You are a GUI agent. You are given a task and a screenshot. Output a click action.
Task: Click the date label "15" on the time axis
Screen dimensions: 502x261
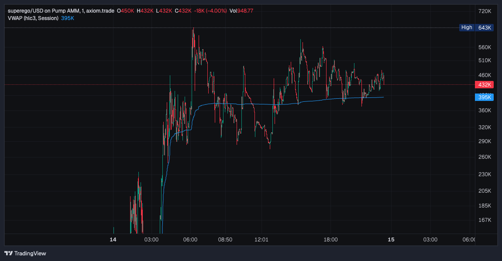[391, 240]
